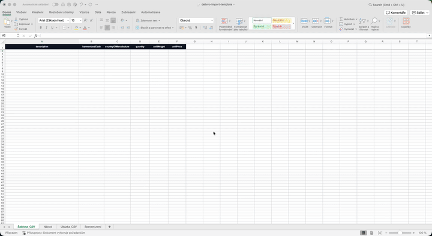Decrease font size with smaller A icon
Image resolution: width=432 pixels, height=236 pixels.
point(91,20)
